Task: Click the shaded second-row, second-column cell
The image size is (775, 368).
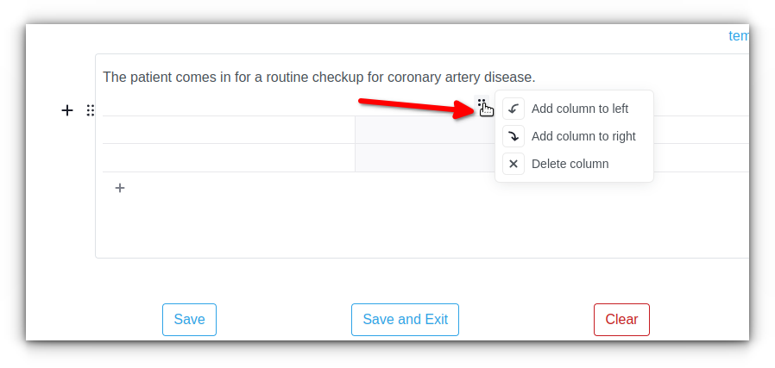Action: pyautogui.click(x=425, y=158)
